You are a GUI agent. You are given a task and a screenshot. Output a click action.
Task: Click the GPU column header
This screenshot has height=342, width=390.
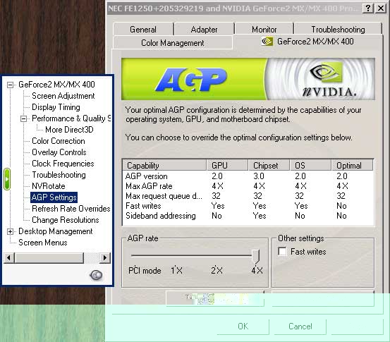pyautogui.click(x=227, y=166)
